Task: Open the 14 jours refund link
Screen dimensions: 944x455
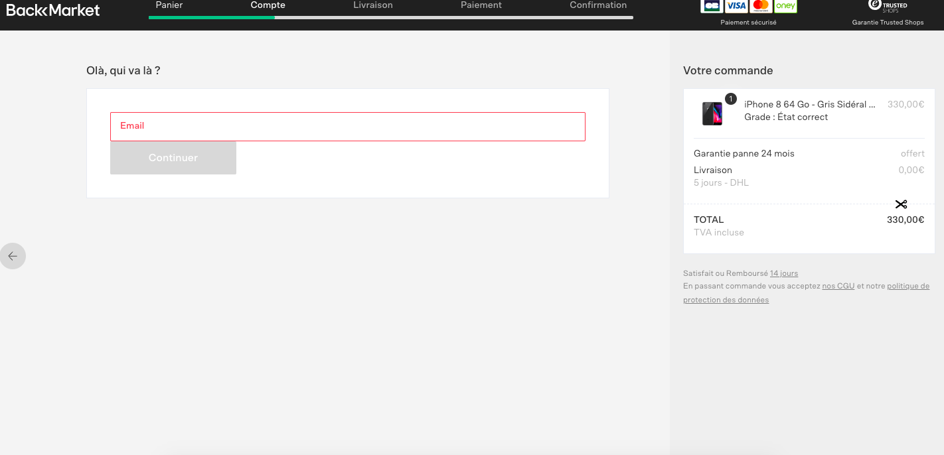Action: [x=784, y=273]
